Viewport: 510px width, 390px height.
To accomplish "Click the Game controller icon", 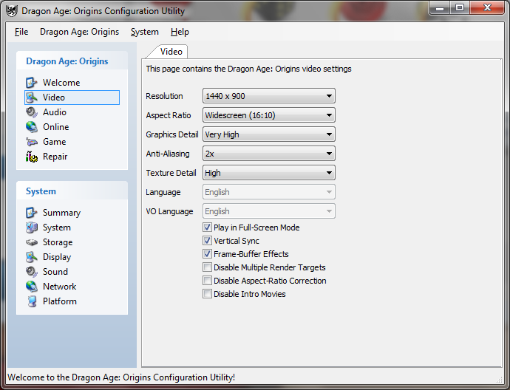I will 32,142.
